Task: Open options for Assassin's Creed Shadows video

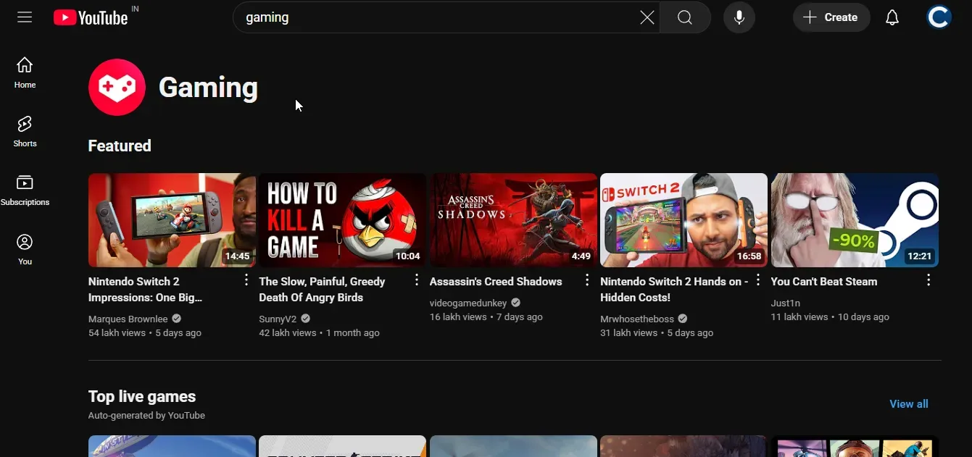Action: [587, 280]
